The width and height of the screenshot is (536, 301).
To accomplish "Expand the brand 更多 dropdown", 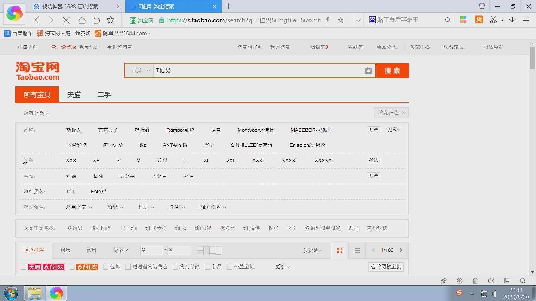I will (x=393, y=130).
